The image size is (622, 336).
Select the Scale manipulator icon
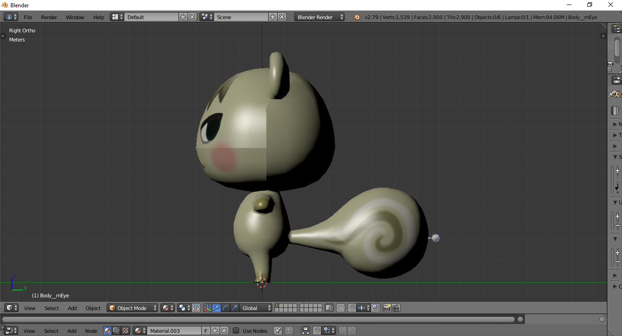235,308
